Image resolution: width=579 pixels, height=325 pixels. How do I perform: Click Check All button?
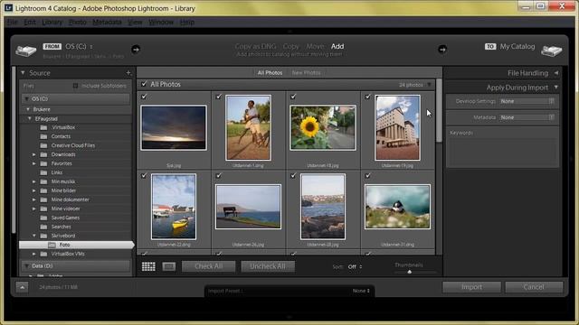(209, 266)
